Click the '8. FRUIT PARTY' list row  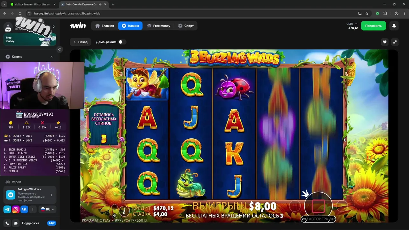(34, 168)
